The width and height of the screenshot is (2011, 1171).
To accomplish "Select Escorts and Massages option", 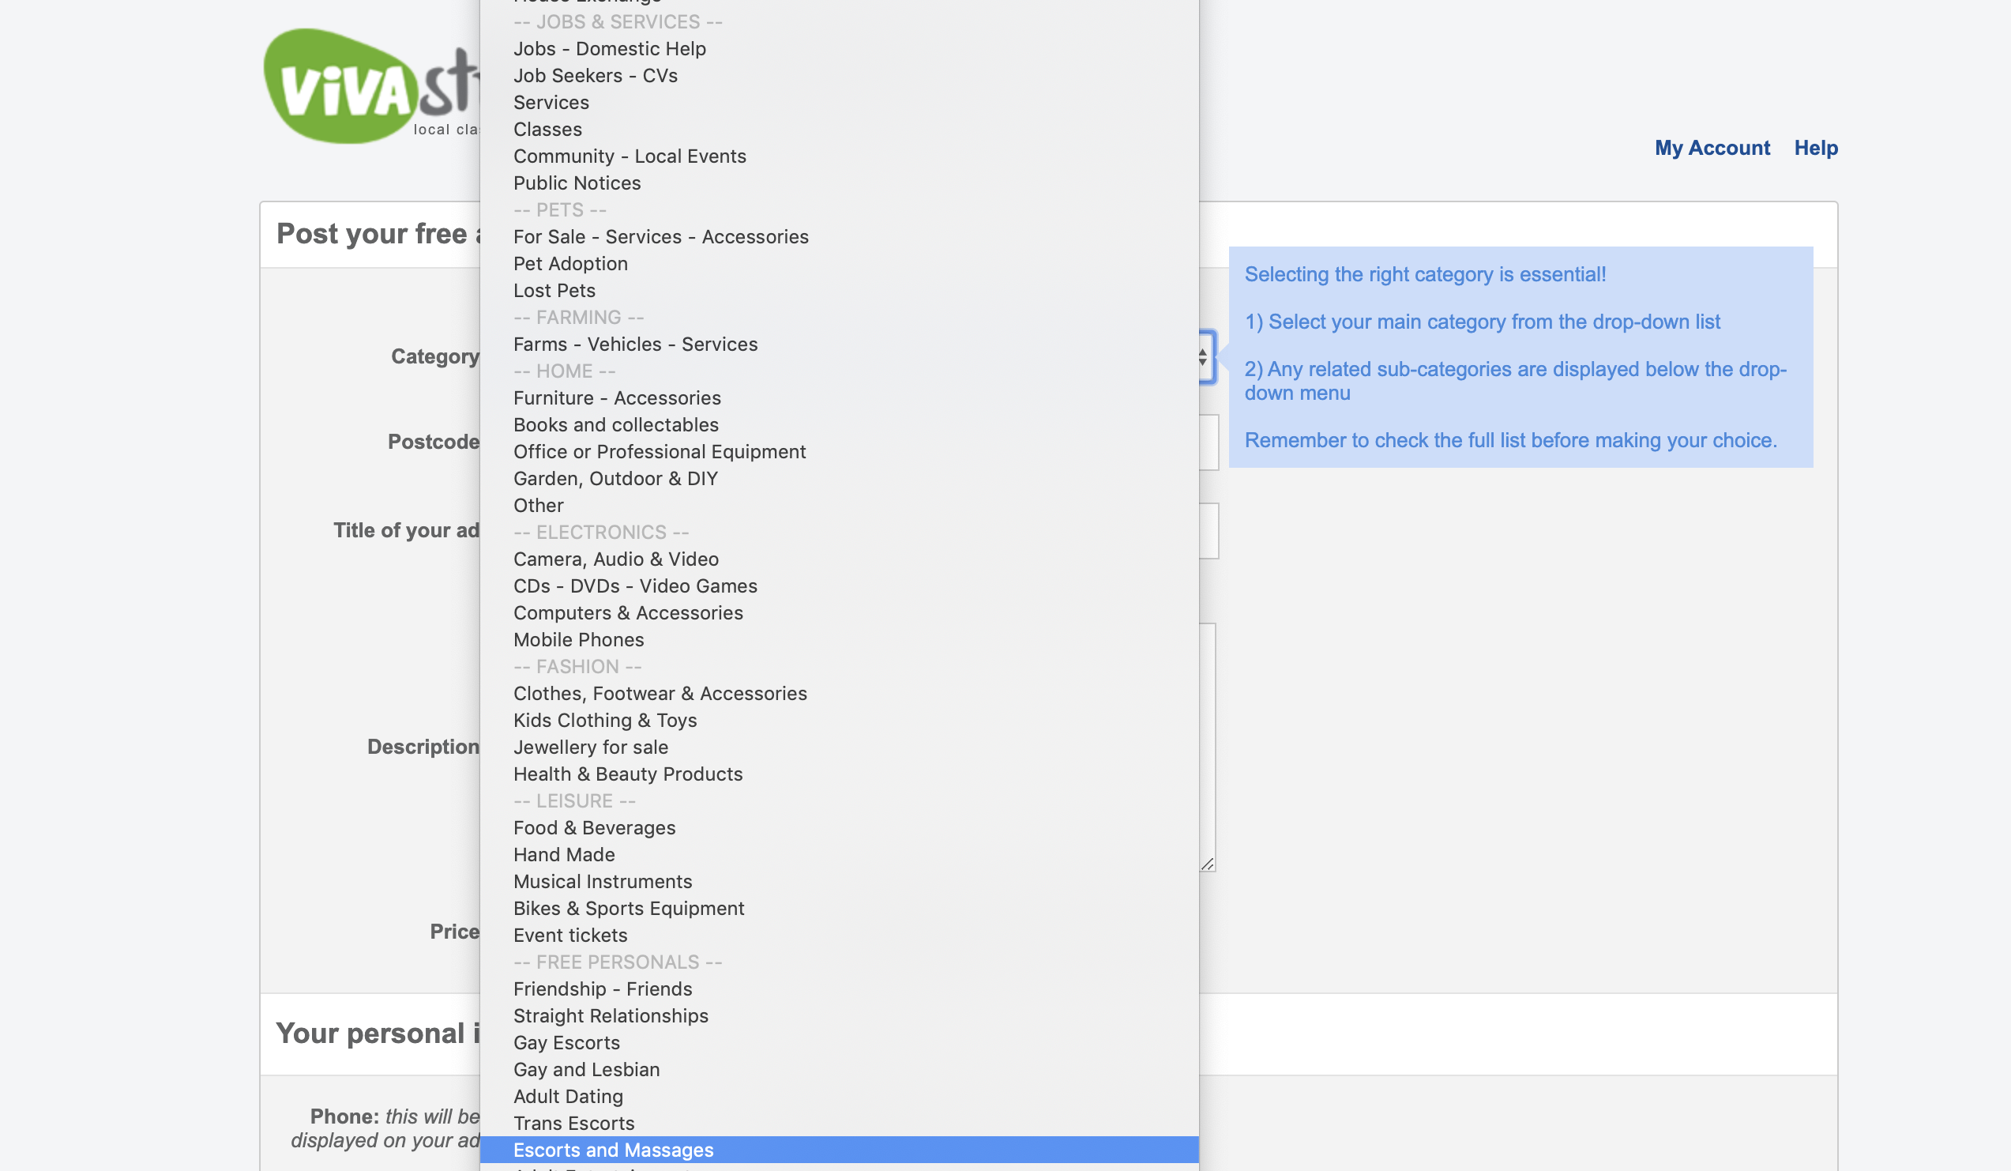I will (613, 1150).
